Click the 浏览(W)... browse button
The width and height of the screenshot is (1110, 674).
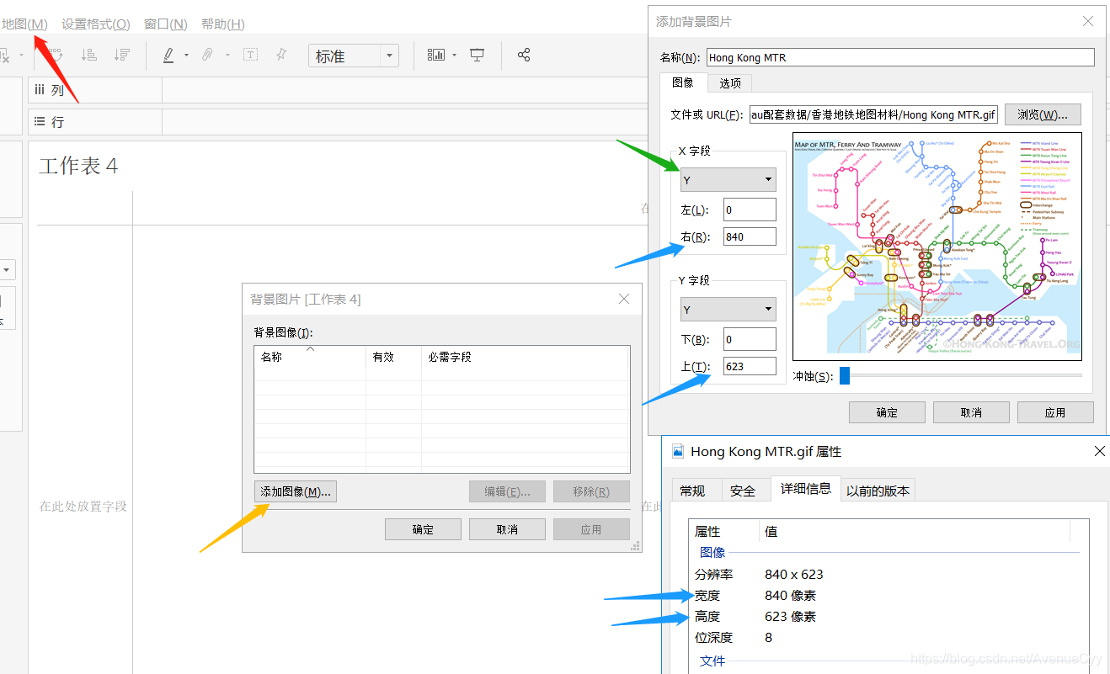(x=1043, y=114)
